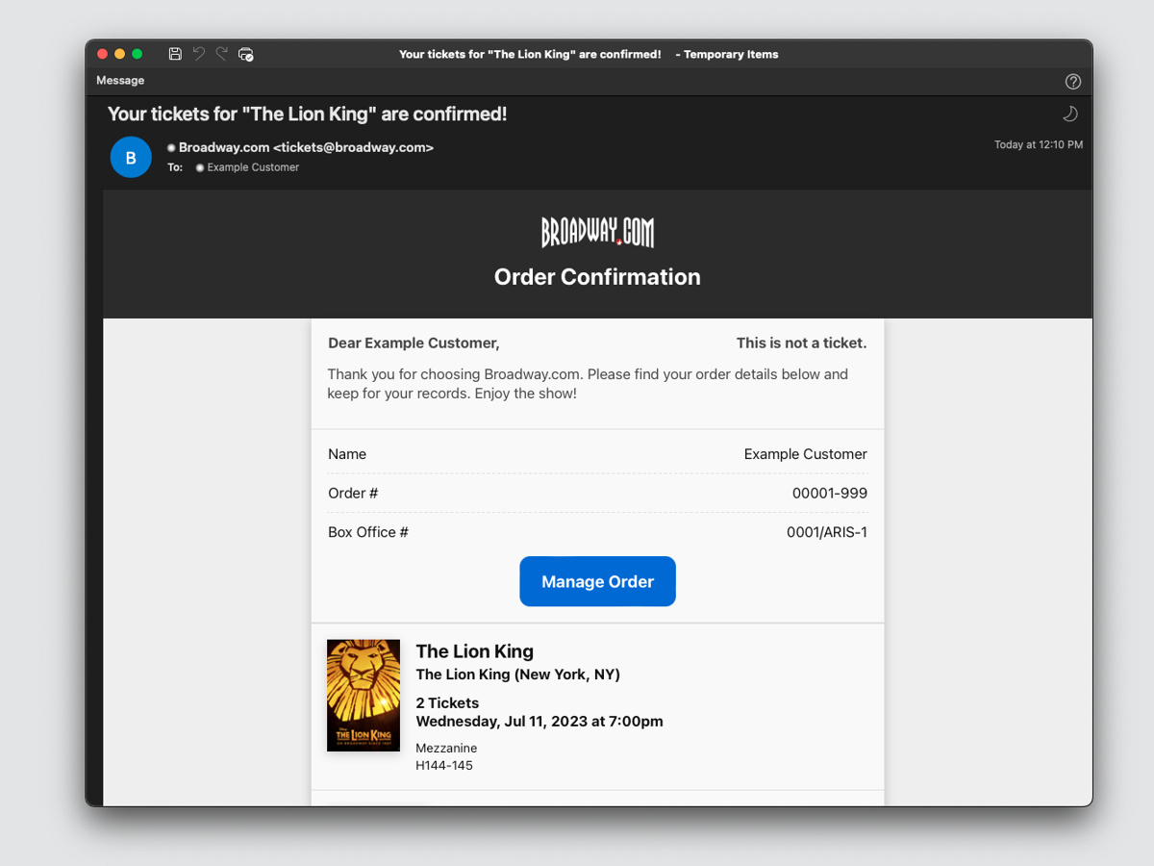1154x866 pixels.
Task: Select the Example Customer recipient
Action: [255, 166]
